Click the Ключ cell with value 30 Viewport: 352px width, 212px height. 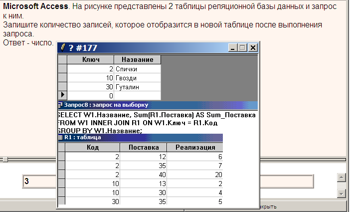click(x=90, y=87)
